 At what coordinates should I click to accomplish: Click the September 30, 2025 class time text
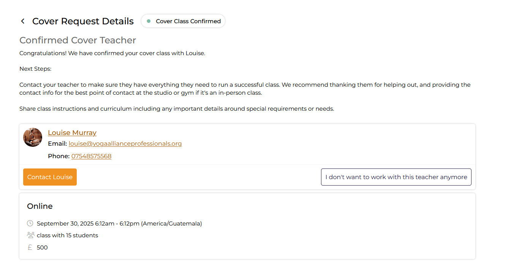coord(119,223)
